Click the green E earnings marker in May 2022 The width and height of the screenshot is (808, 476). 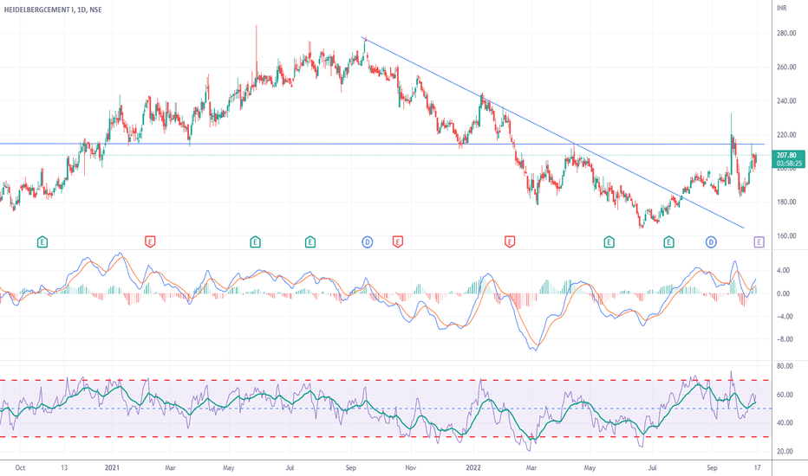pos(609,241)
